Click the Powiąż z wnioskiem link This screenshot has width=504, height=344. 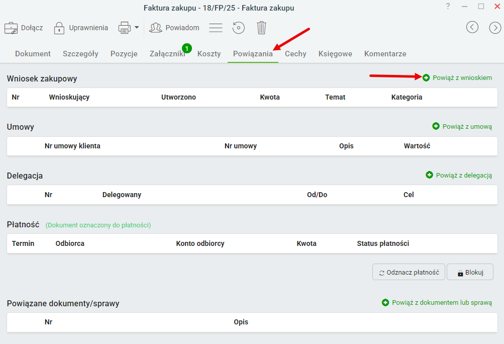(462, 77)
